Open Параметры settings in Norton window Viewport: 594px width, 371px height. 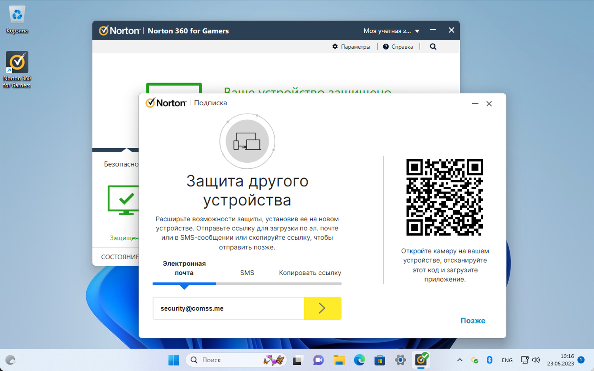(x=351, y=47)
